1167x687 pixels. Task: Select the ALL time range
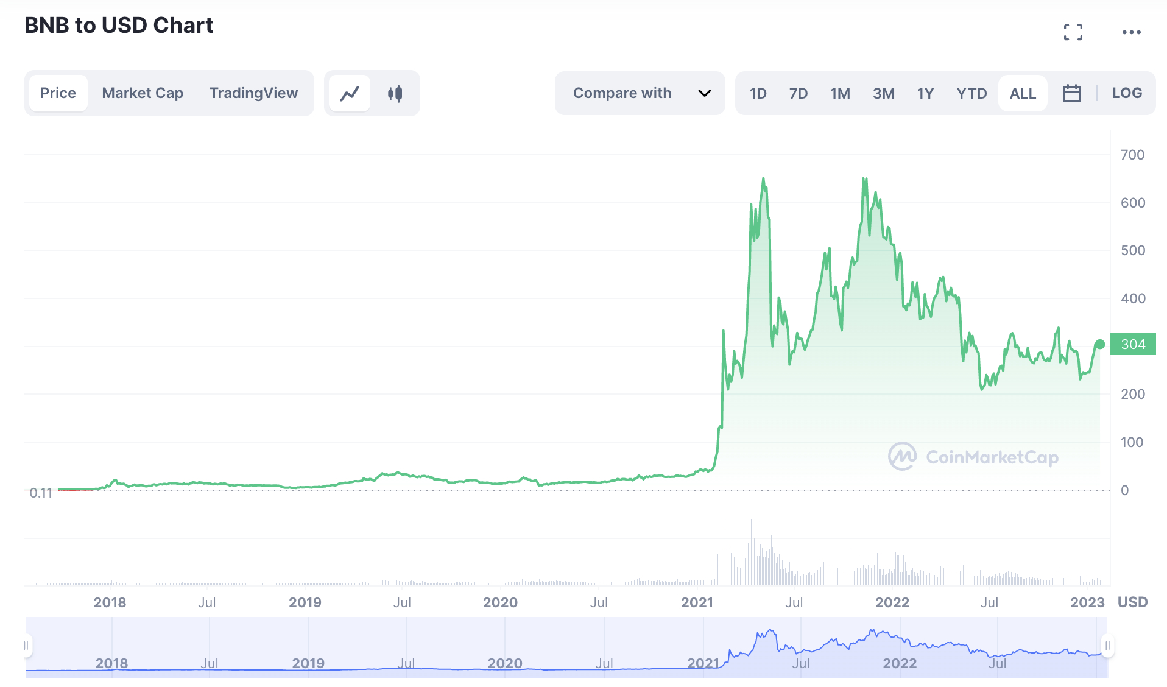click(1023, 93)
